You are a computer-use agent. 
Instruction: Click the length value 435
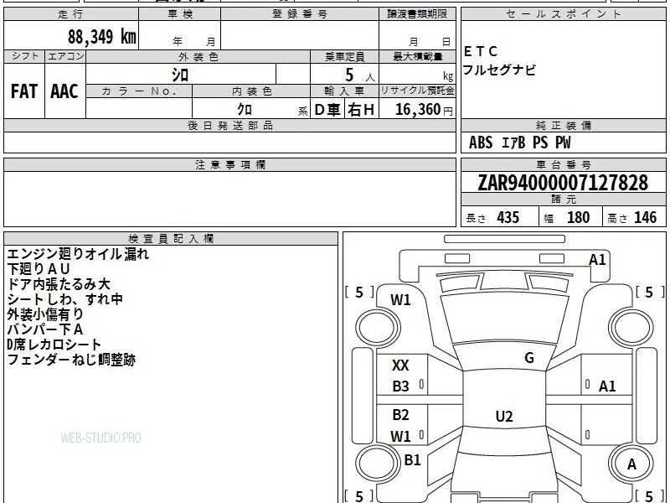[x=508, y=217]
